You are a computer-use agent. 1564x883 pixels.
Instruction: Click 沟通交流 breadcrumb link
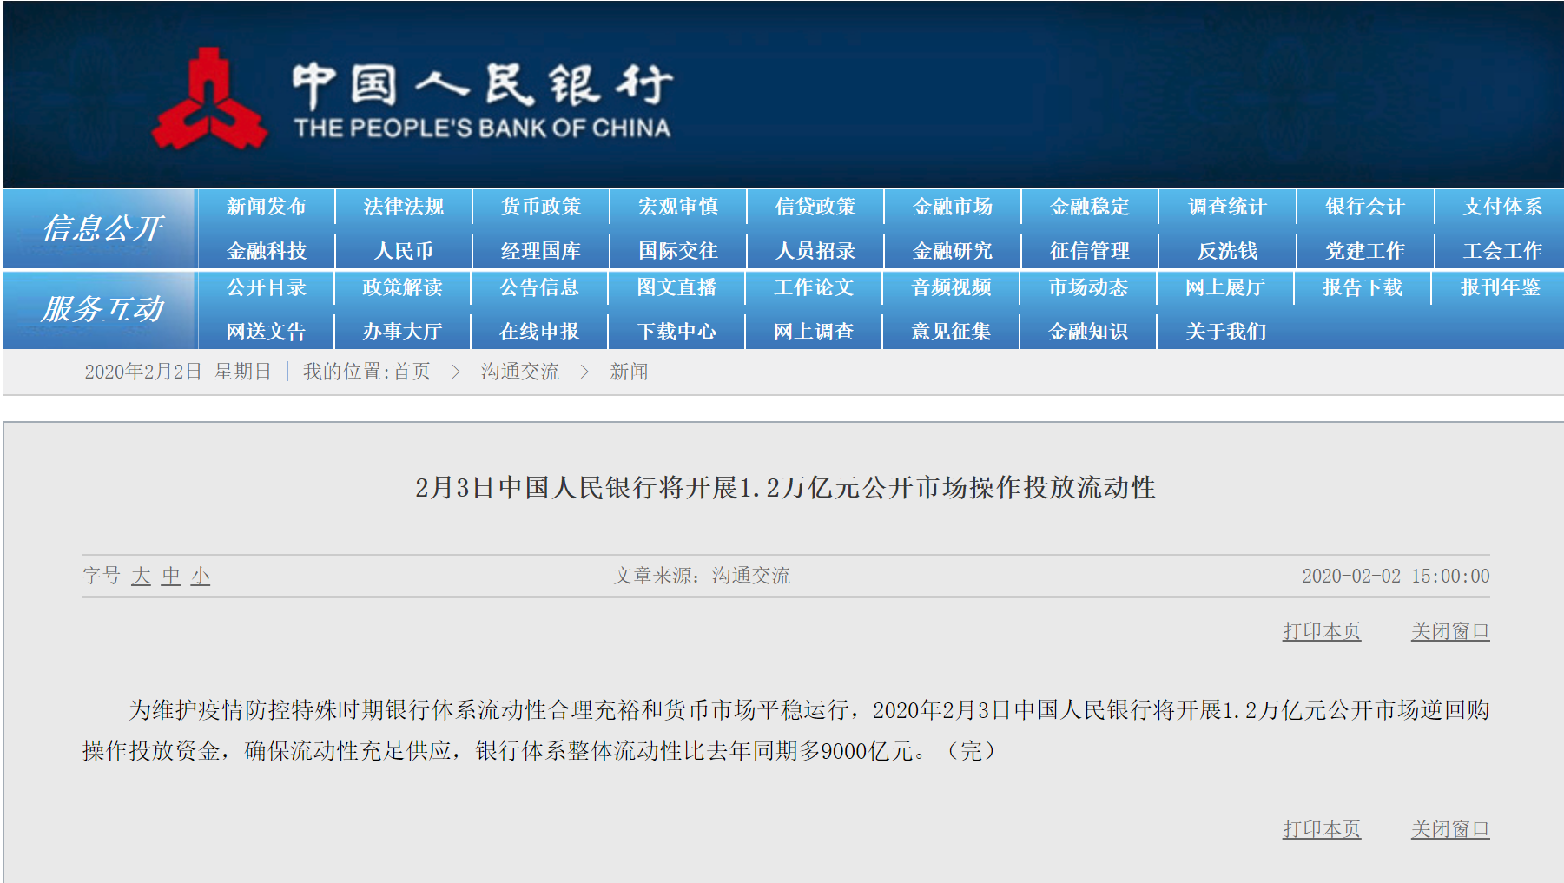click(x=519, y=372)
